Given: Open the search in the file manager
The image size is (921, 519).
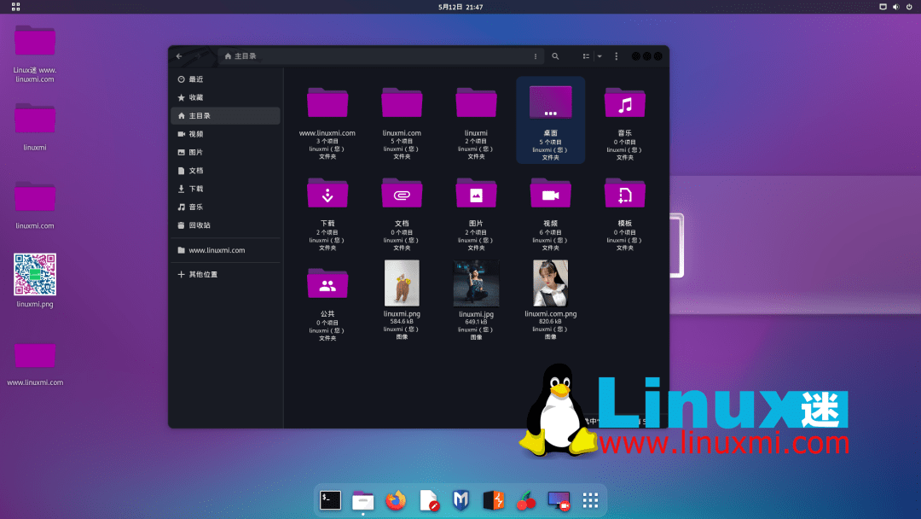Looking at the screenshot, I should (x=555, y=55).
